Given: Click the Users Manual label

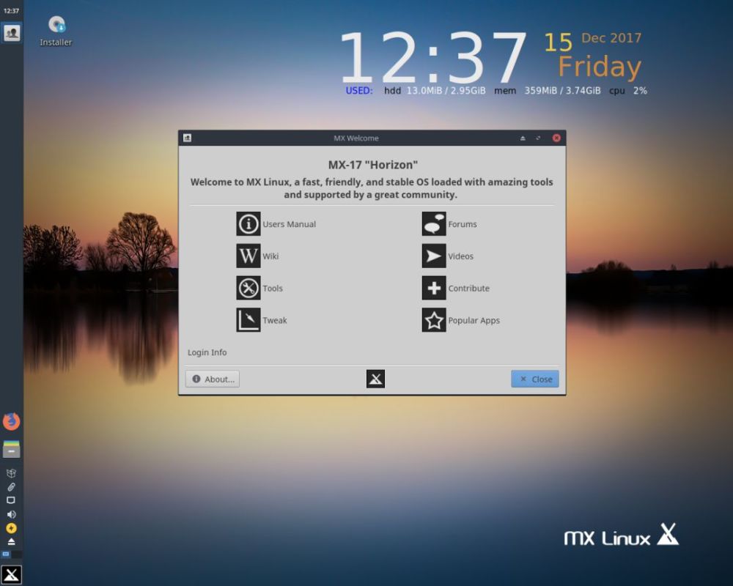Looking at the screenshot, I should point(289,224).
